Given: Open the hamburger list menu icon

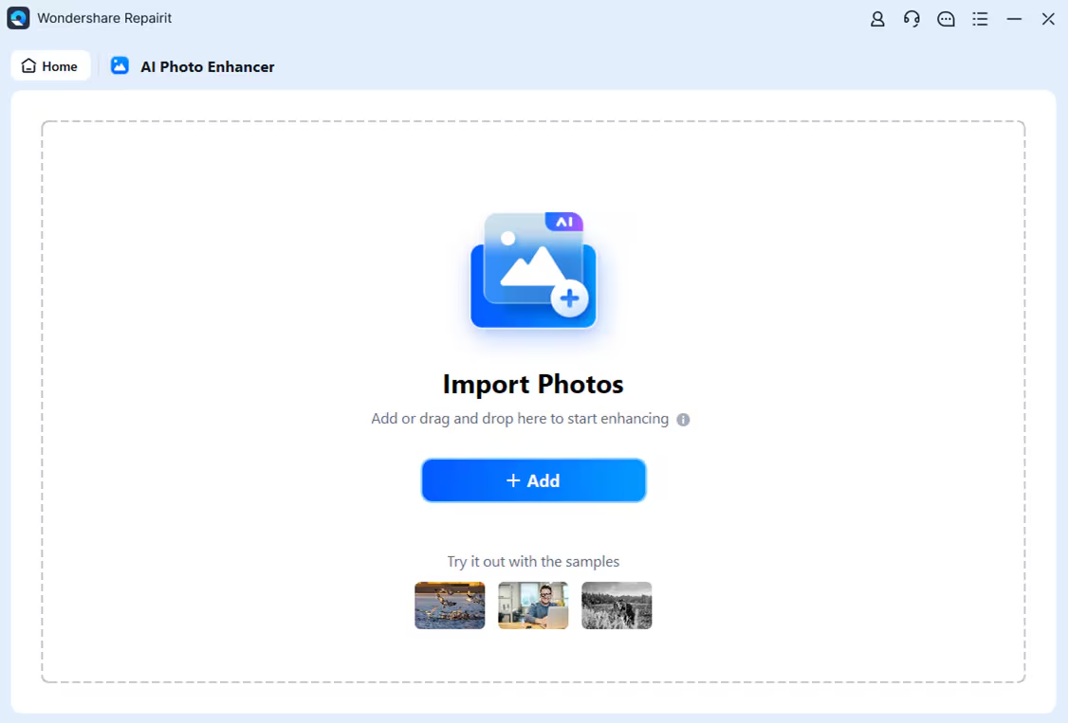Looking at the screenshot, I should click(x=980, y=19).
